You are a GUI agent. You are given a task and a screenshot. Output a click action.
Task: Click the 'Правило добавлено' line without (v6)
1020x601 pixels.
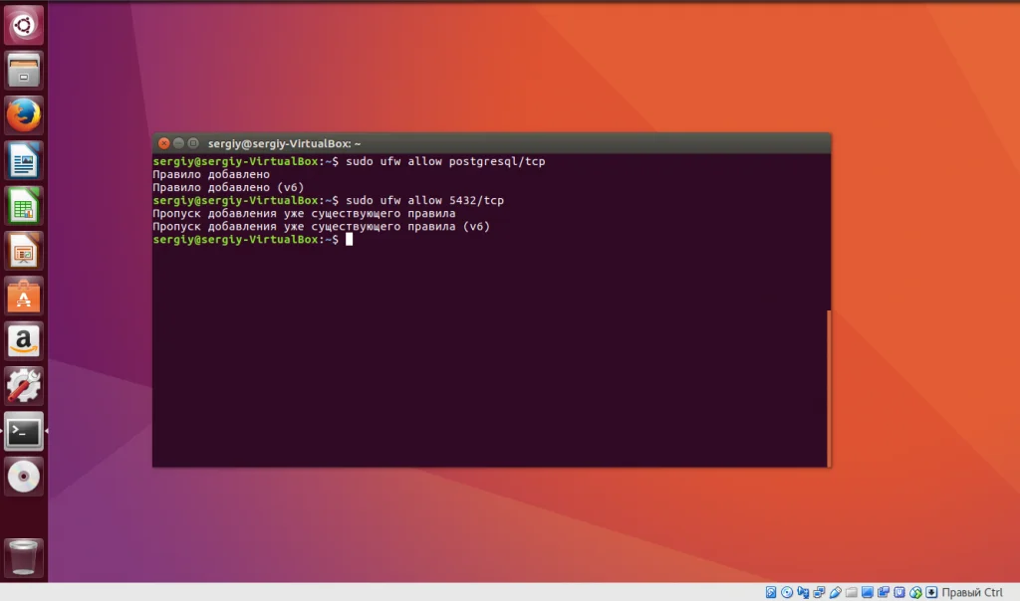click(211, 174)
